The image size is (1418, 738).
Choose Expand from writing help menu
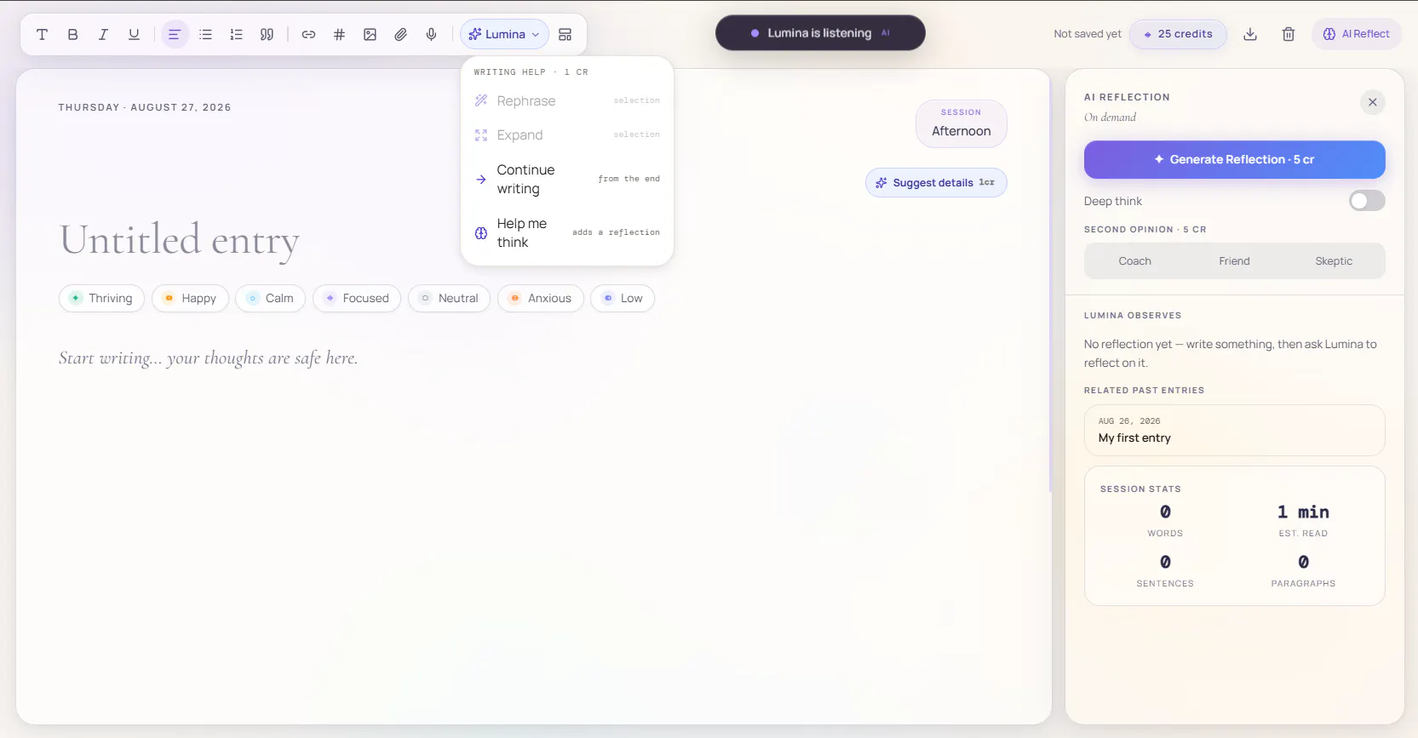567,135
